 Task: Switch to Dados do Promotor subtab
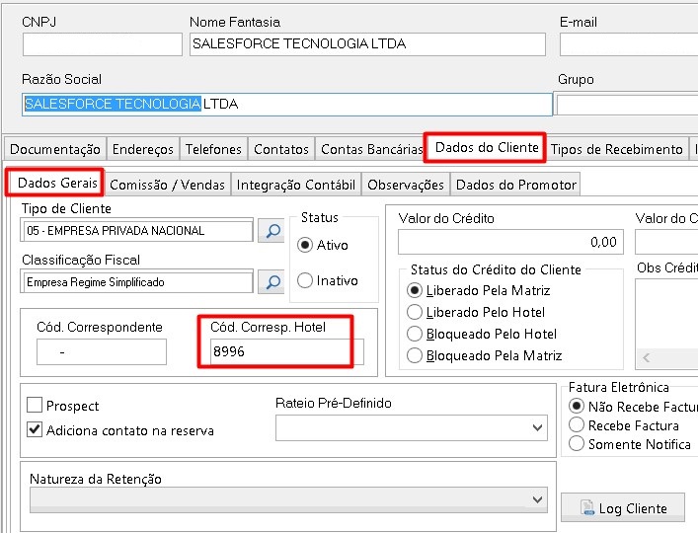click(516, 185)
